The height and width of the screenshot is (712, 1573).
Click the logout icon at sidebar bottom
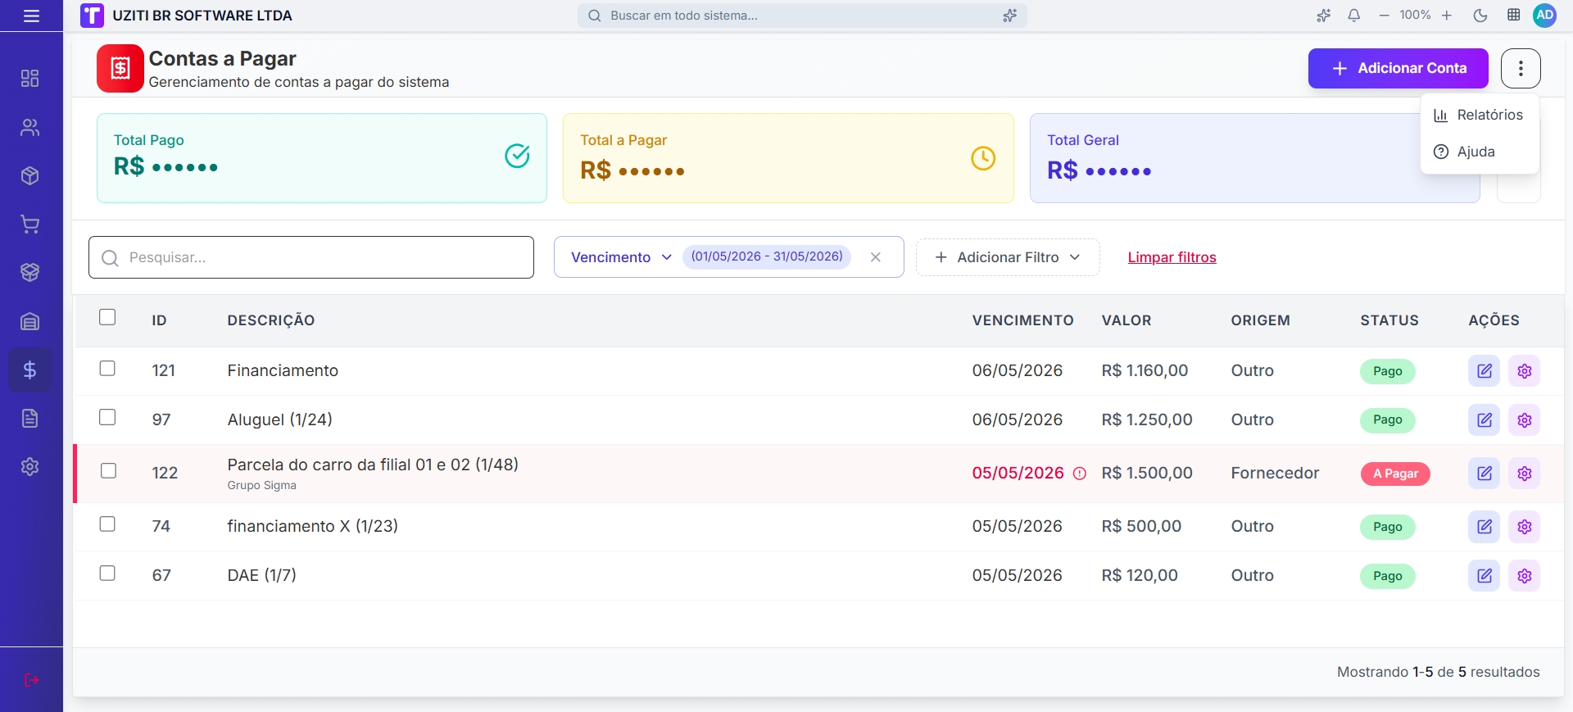[31, 680]
